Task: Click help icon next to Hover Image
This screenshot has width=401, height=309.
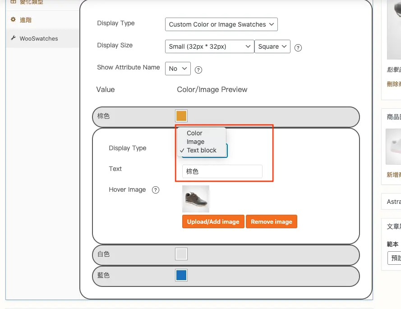Action: [x=156, y=190]
